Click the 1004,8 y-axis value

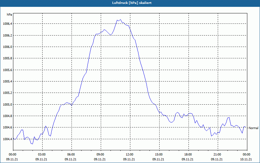[7, 116]
